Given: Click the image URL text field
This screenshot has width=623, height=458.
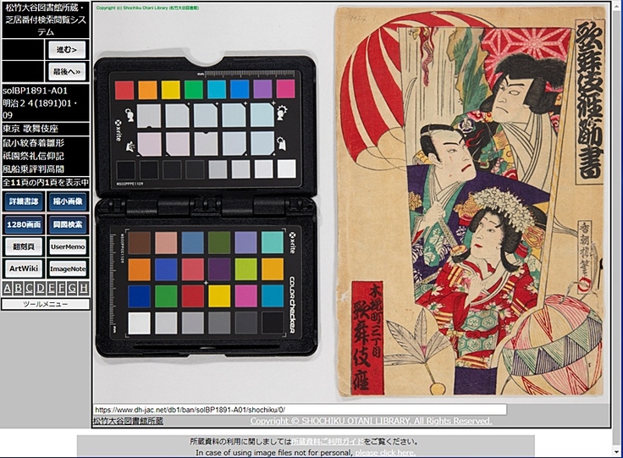Looking at the screenshot, I should point(299,409).
